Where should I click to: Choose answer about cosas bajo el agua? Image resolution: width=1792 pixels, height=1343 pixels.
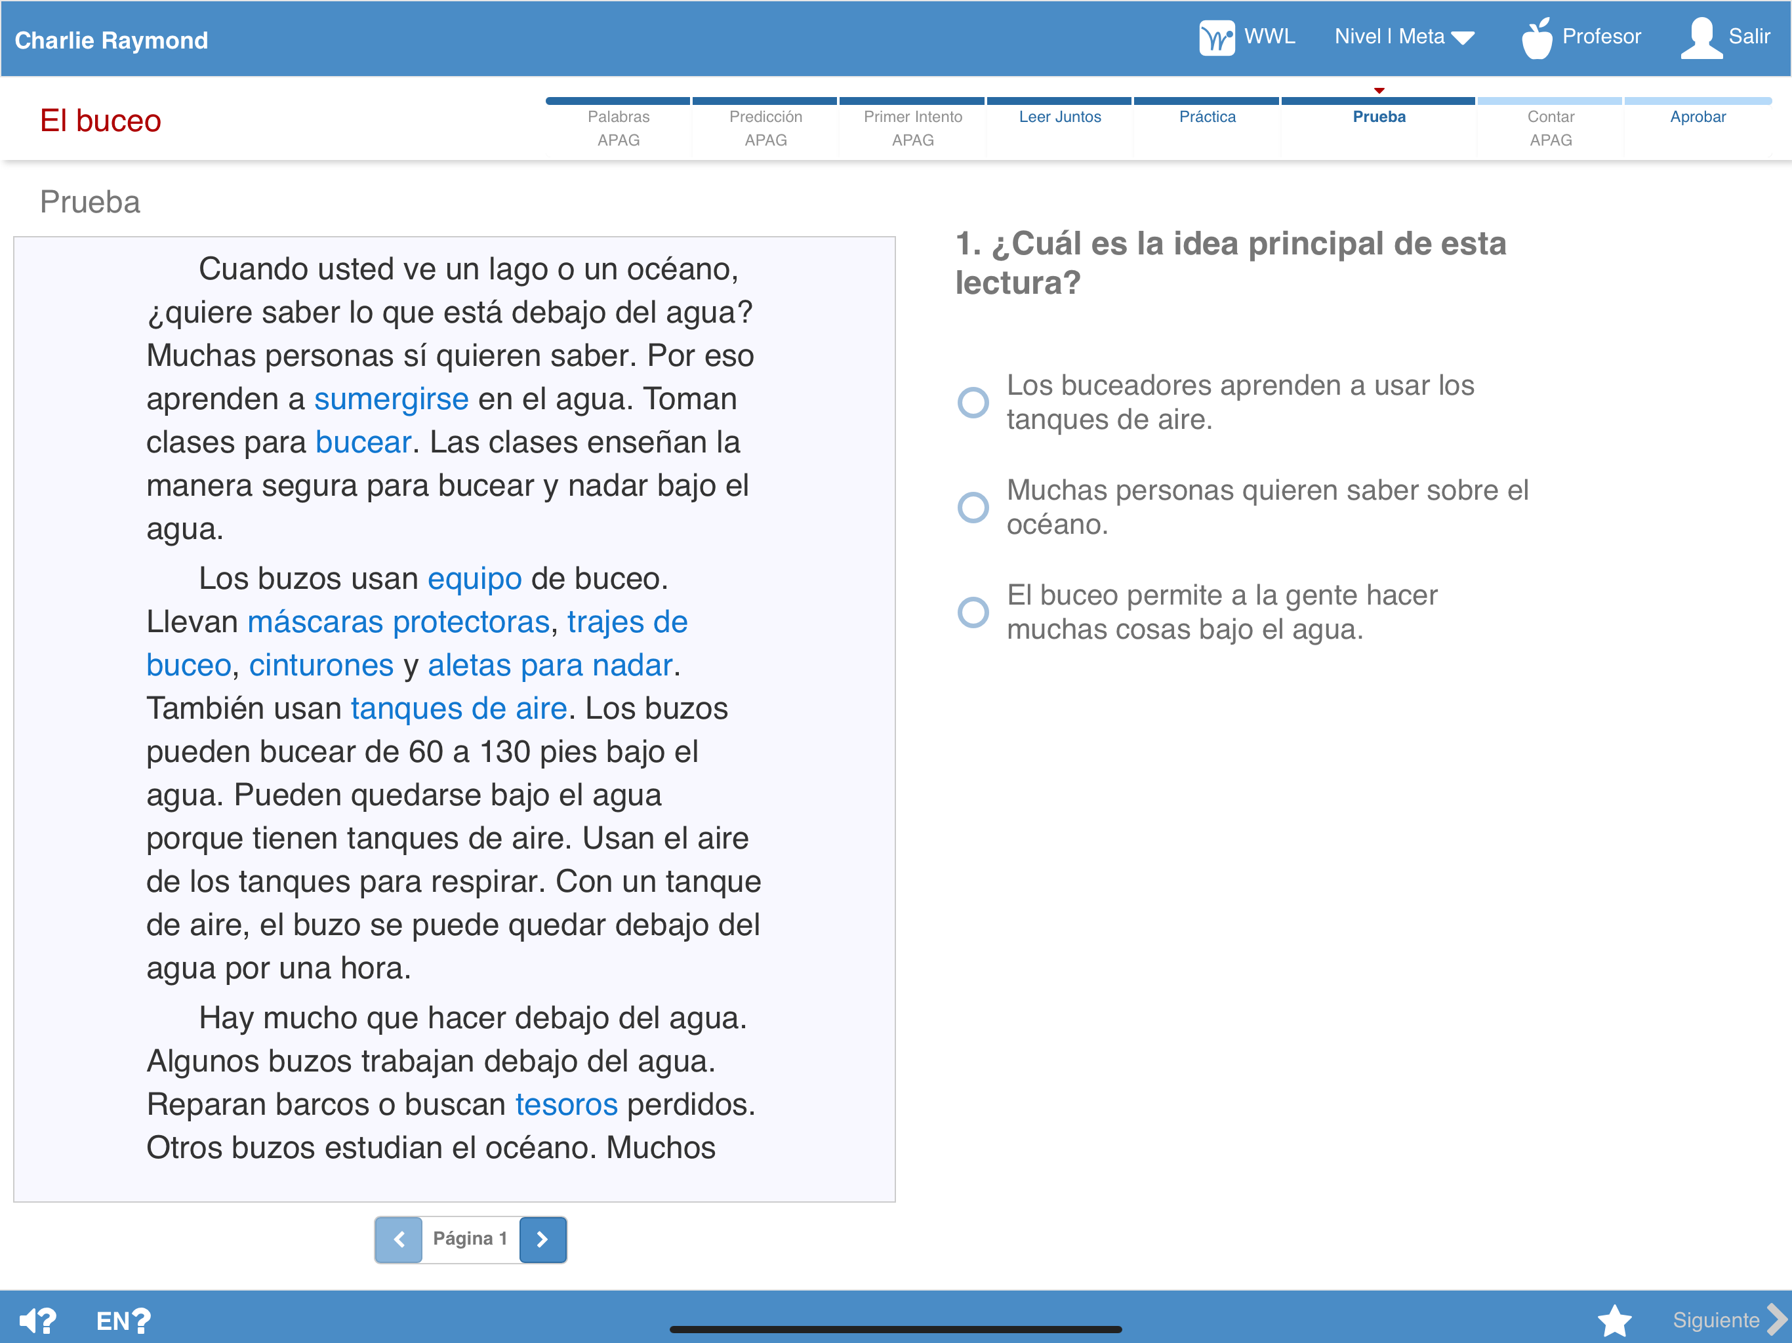(x=973, y=612)
